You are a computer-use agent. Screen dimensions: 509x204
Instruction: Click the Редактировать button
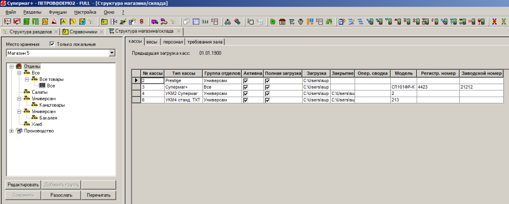click(23, 185)
